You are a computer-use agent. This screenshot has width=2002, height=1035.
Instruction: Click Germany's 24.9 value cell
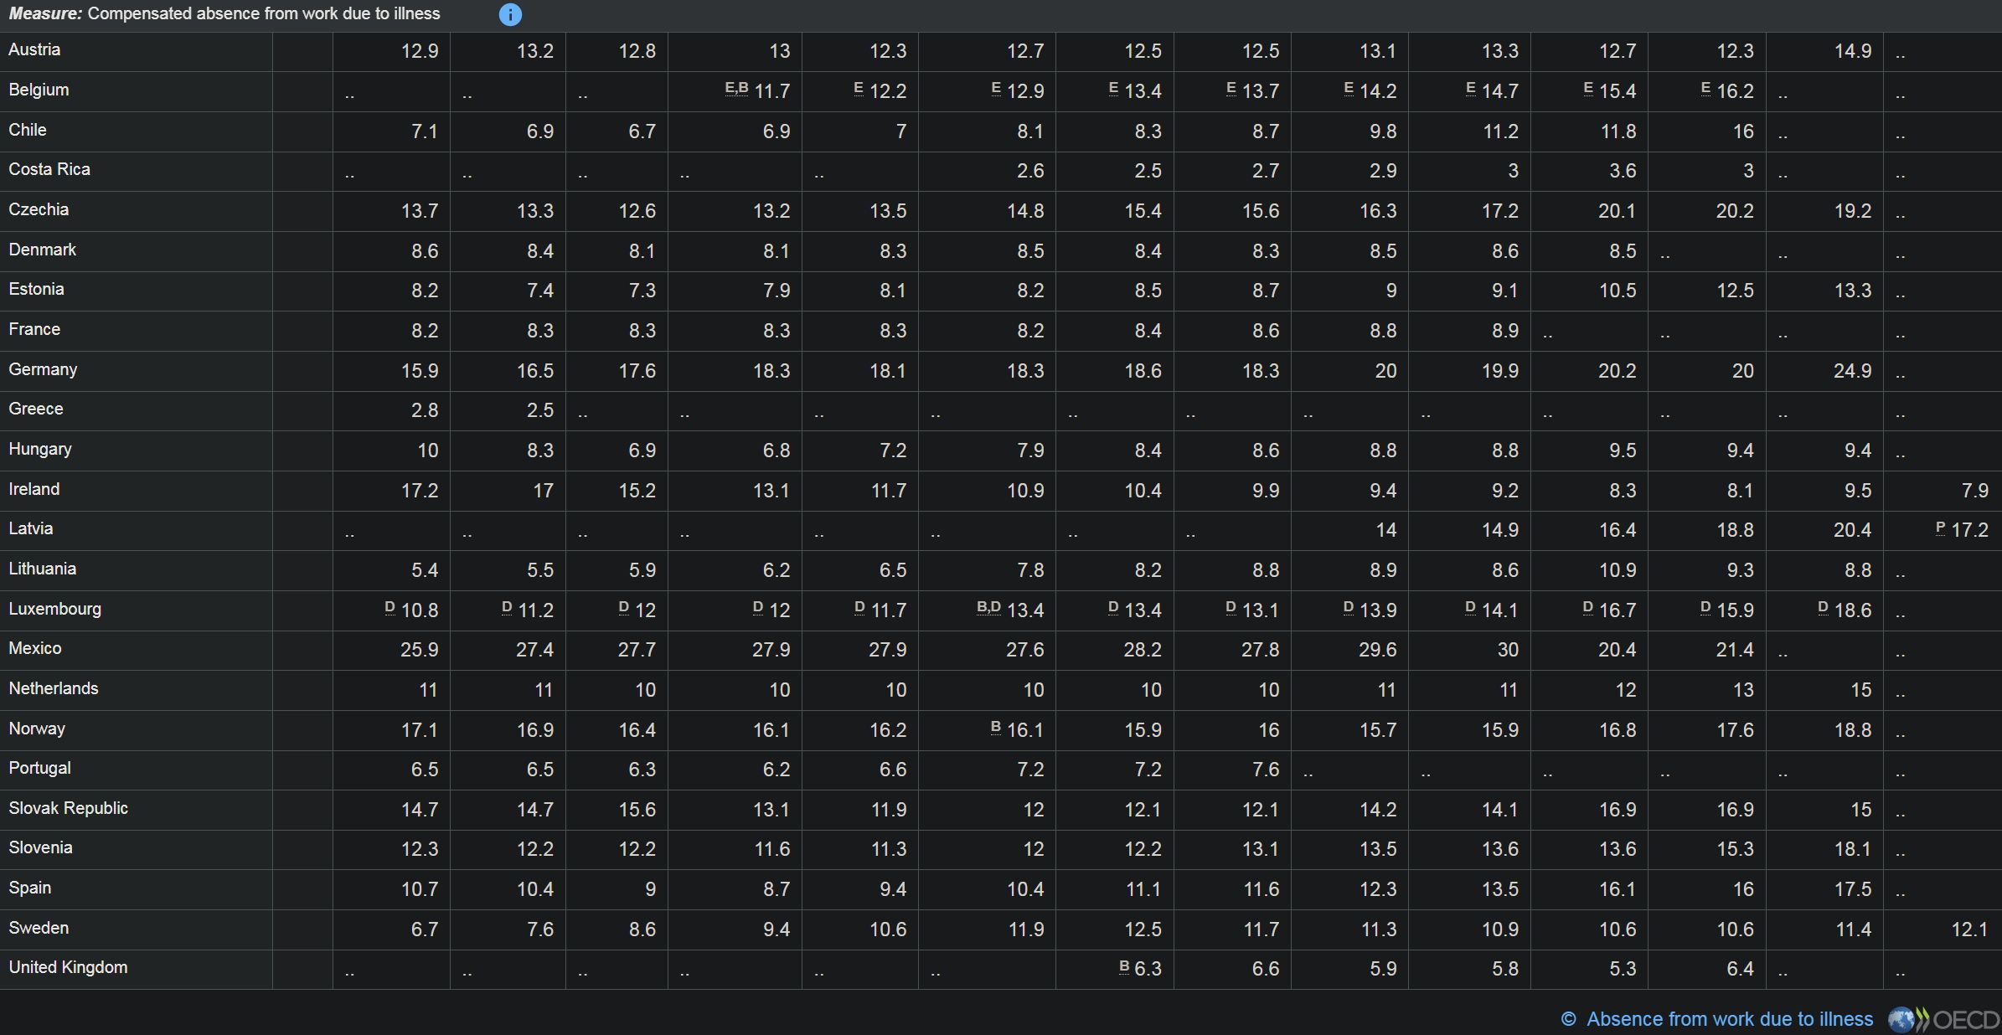tap(1851, 371)
